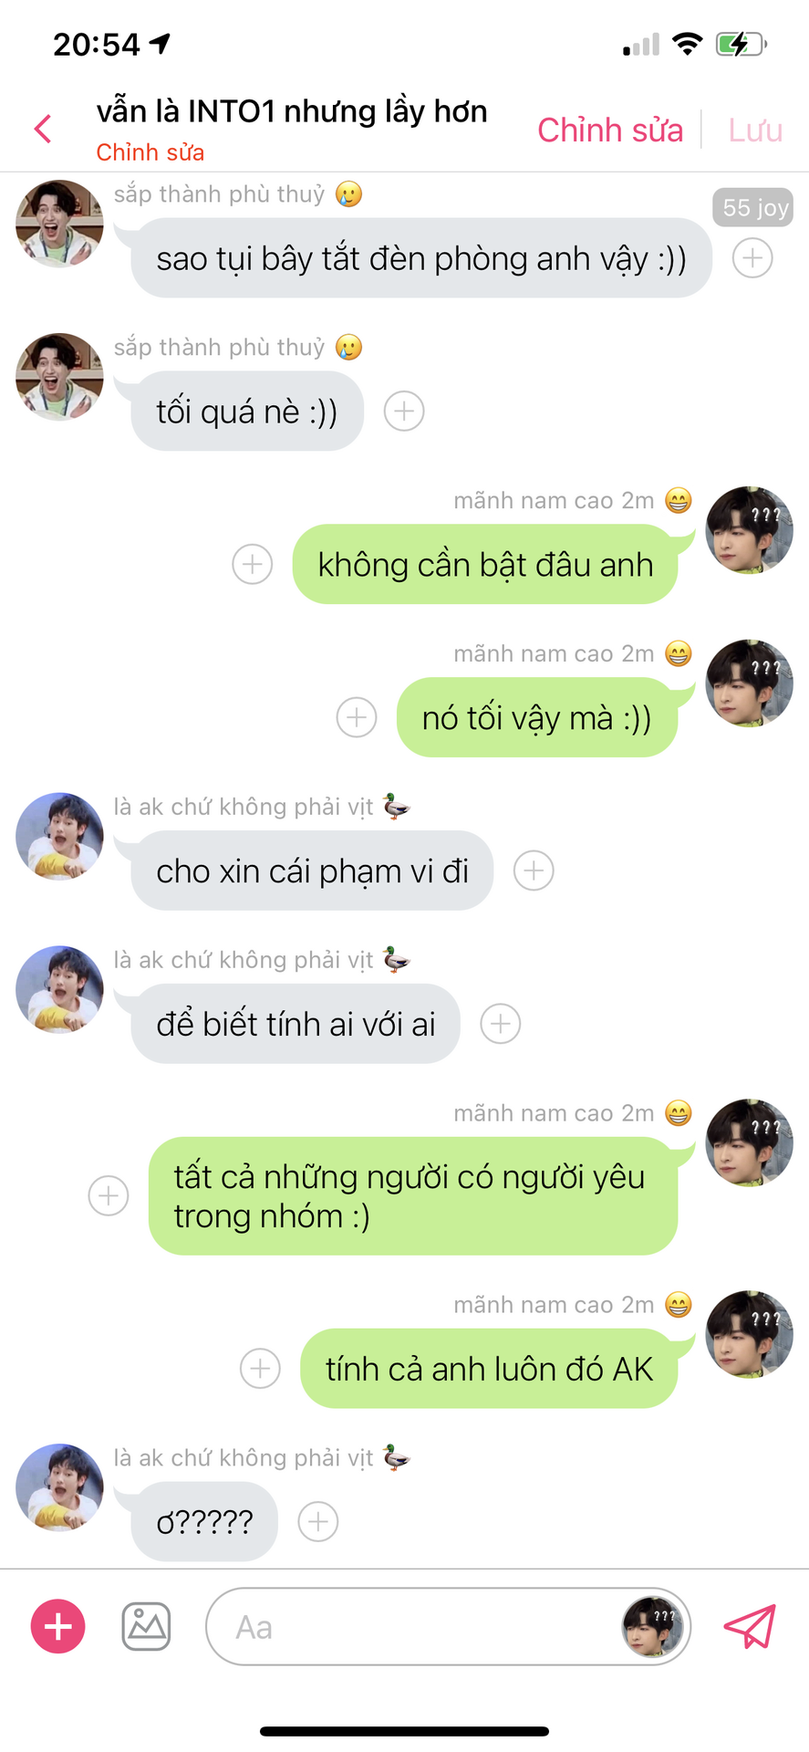Switch sender via avatar in message field
Screen dimensions: 809x1752
(653, 1627)
